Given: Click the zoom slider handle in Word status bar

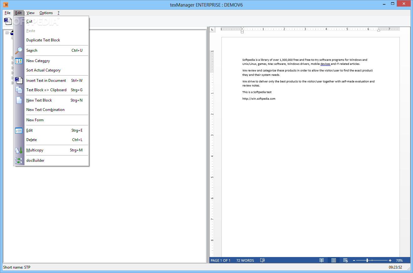Looking at the screenshot, I should point(367,260).
